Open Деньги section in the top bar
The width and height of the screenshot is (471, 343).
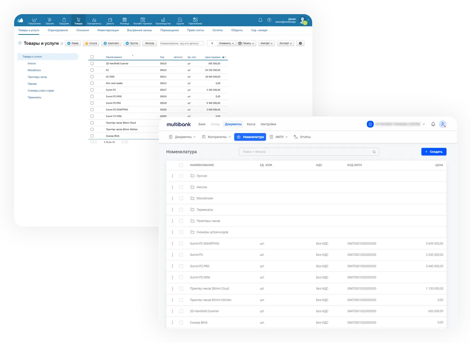pos(110,21)
